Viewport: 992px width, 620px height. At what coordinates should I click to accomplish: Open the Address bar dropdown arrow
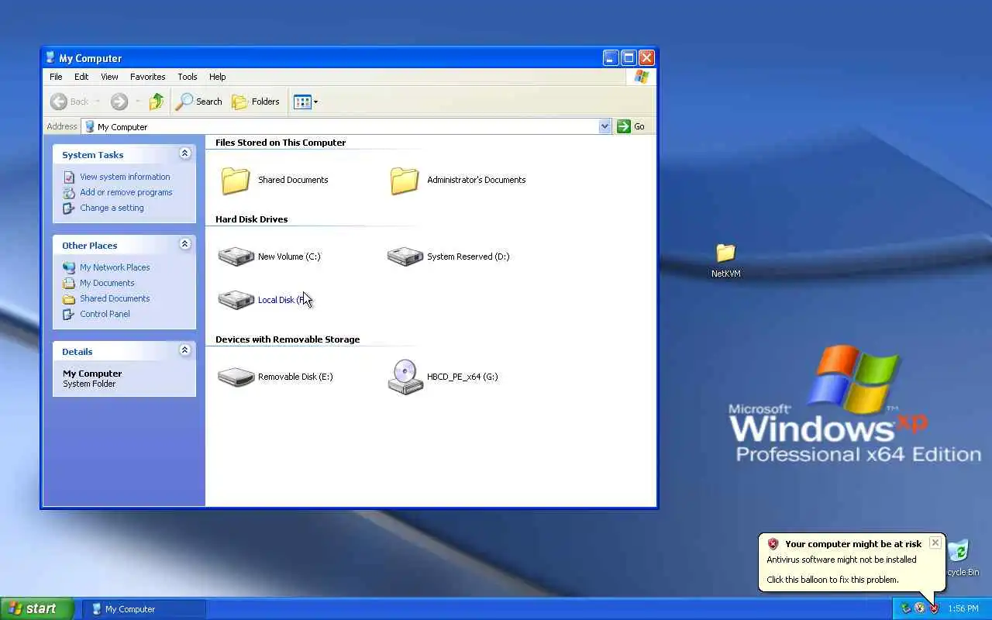605,126
